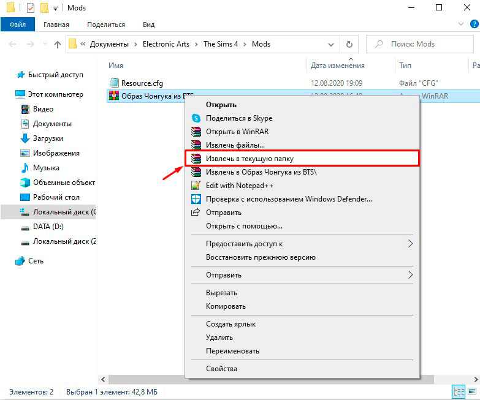This screenshot has height=400, width=480.
Task: Open the Вид ribbon tab
Action: (148, 25)
